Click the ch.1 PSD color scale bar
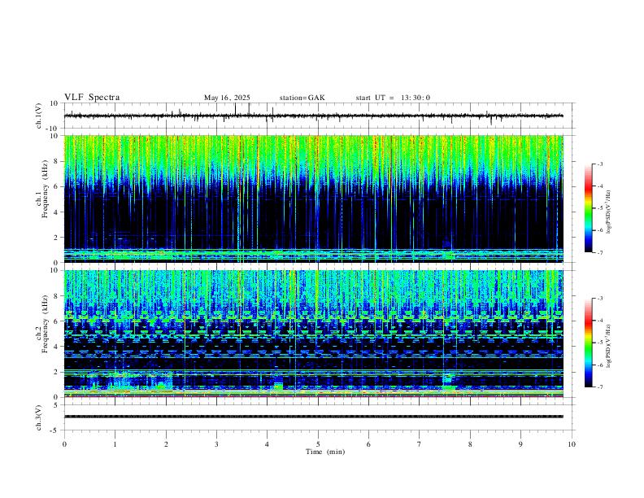This screenshot has height=498, width=644. (588, 208)
